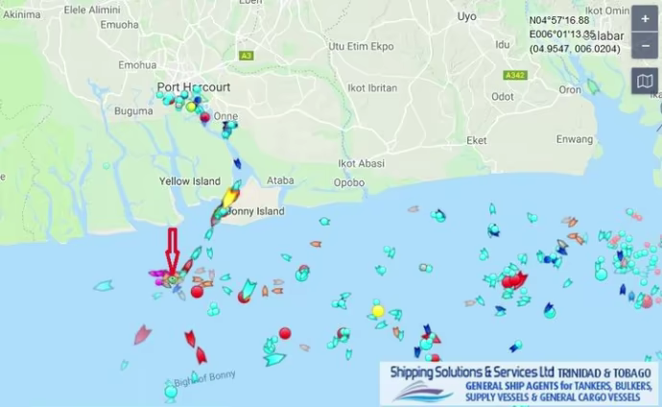Screen dimensions: 662x407
Task: Select the yellow ship at Bonny Island
Action: pyautogui.click(x=229, y=198)
